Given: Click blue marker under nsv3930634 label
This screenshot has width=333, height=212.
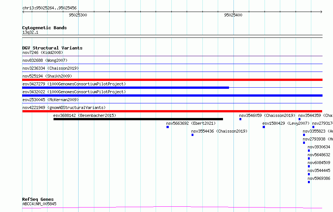Looking at the screenshot, I should point(309,151).
